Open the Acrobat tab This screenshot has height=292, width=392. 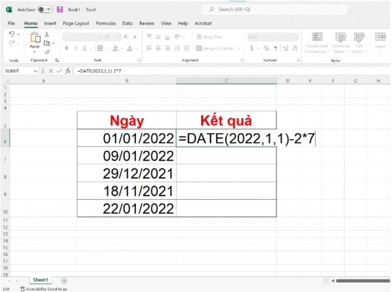coord(203,24)
